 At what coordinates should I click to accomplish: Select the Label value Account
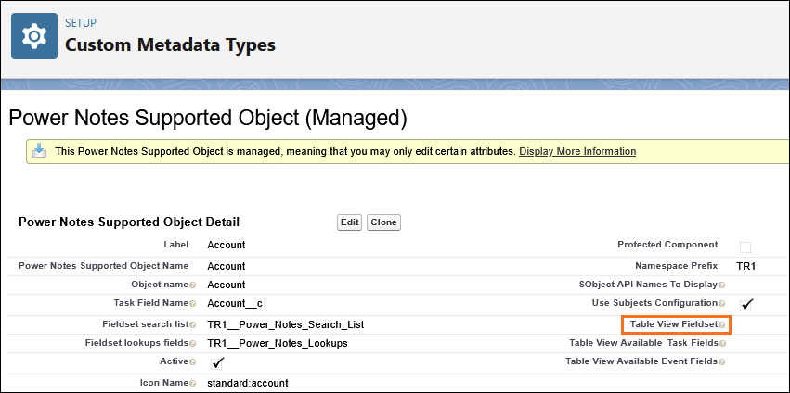[x=227, y=245]
